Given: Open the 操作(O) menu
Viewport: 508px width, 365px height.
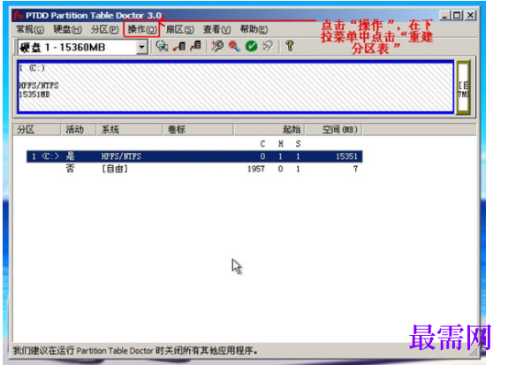Looking at the screenshot, I should 142,29.
